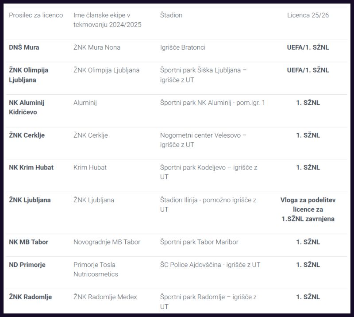This screenshot has height=317, width=354.
Task: Click the 'Licenca 25/26' column header
Action: tap(308, 15)
